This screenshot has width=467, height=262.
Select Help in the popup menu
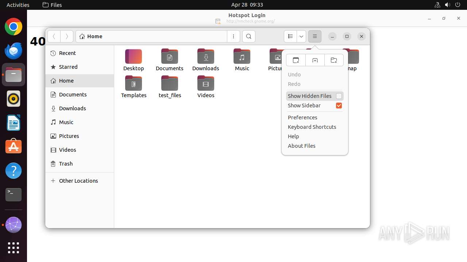tap(293, 136)
